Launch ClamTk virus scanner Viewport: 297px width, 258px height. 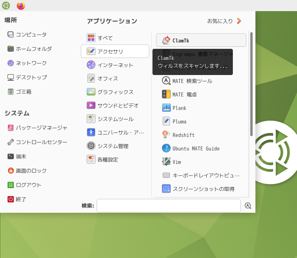(201, 40)
